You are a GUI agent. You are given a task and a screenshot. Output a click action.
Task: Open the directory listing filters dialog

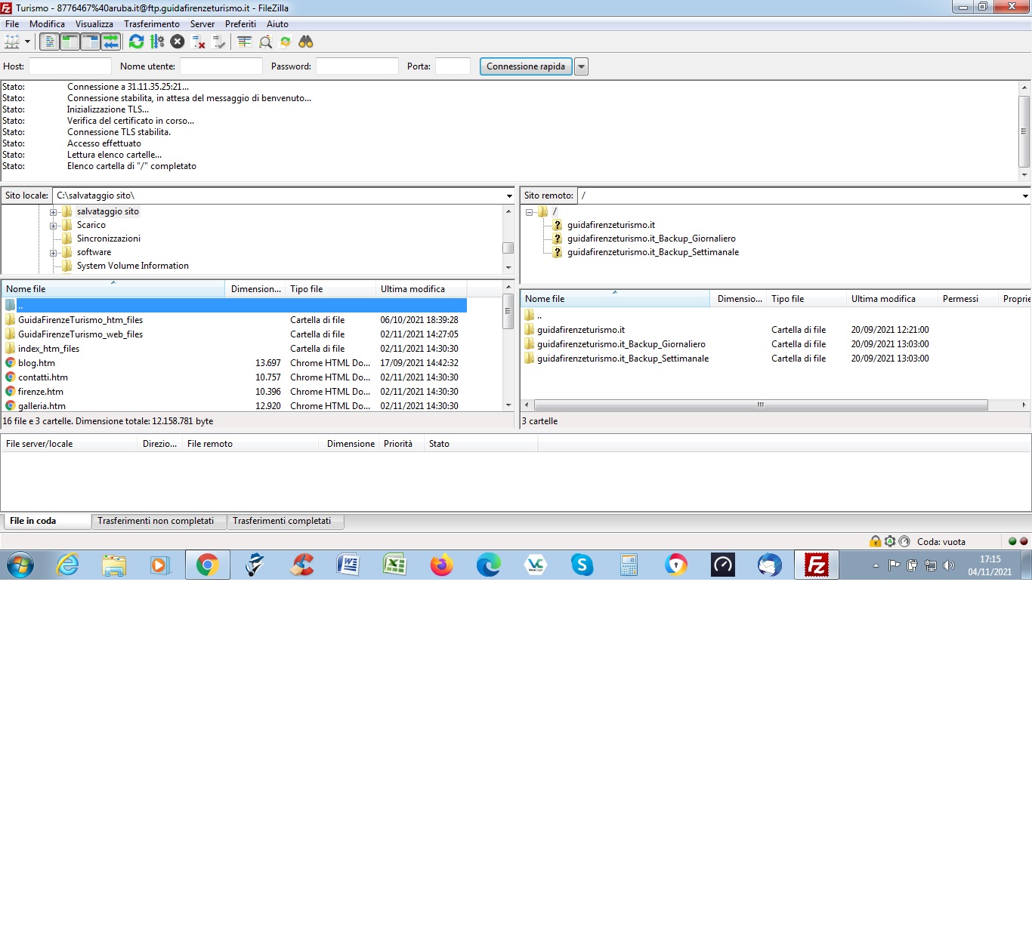(245, 42)
